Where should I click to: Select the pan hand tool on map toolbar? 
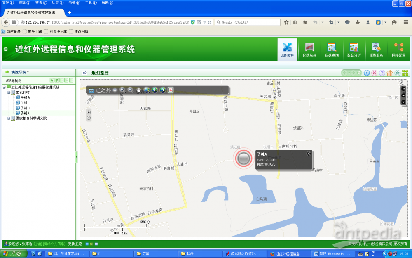[139, 90]
